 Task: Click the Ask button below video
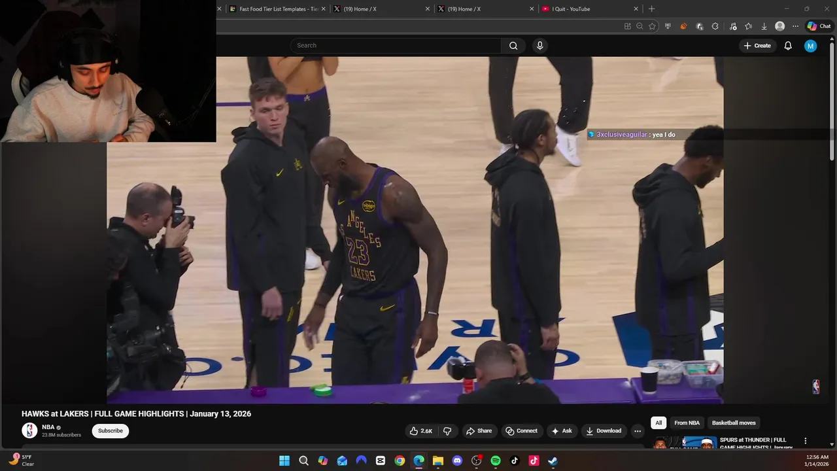[x=562, y=431]
